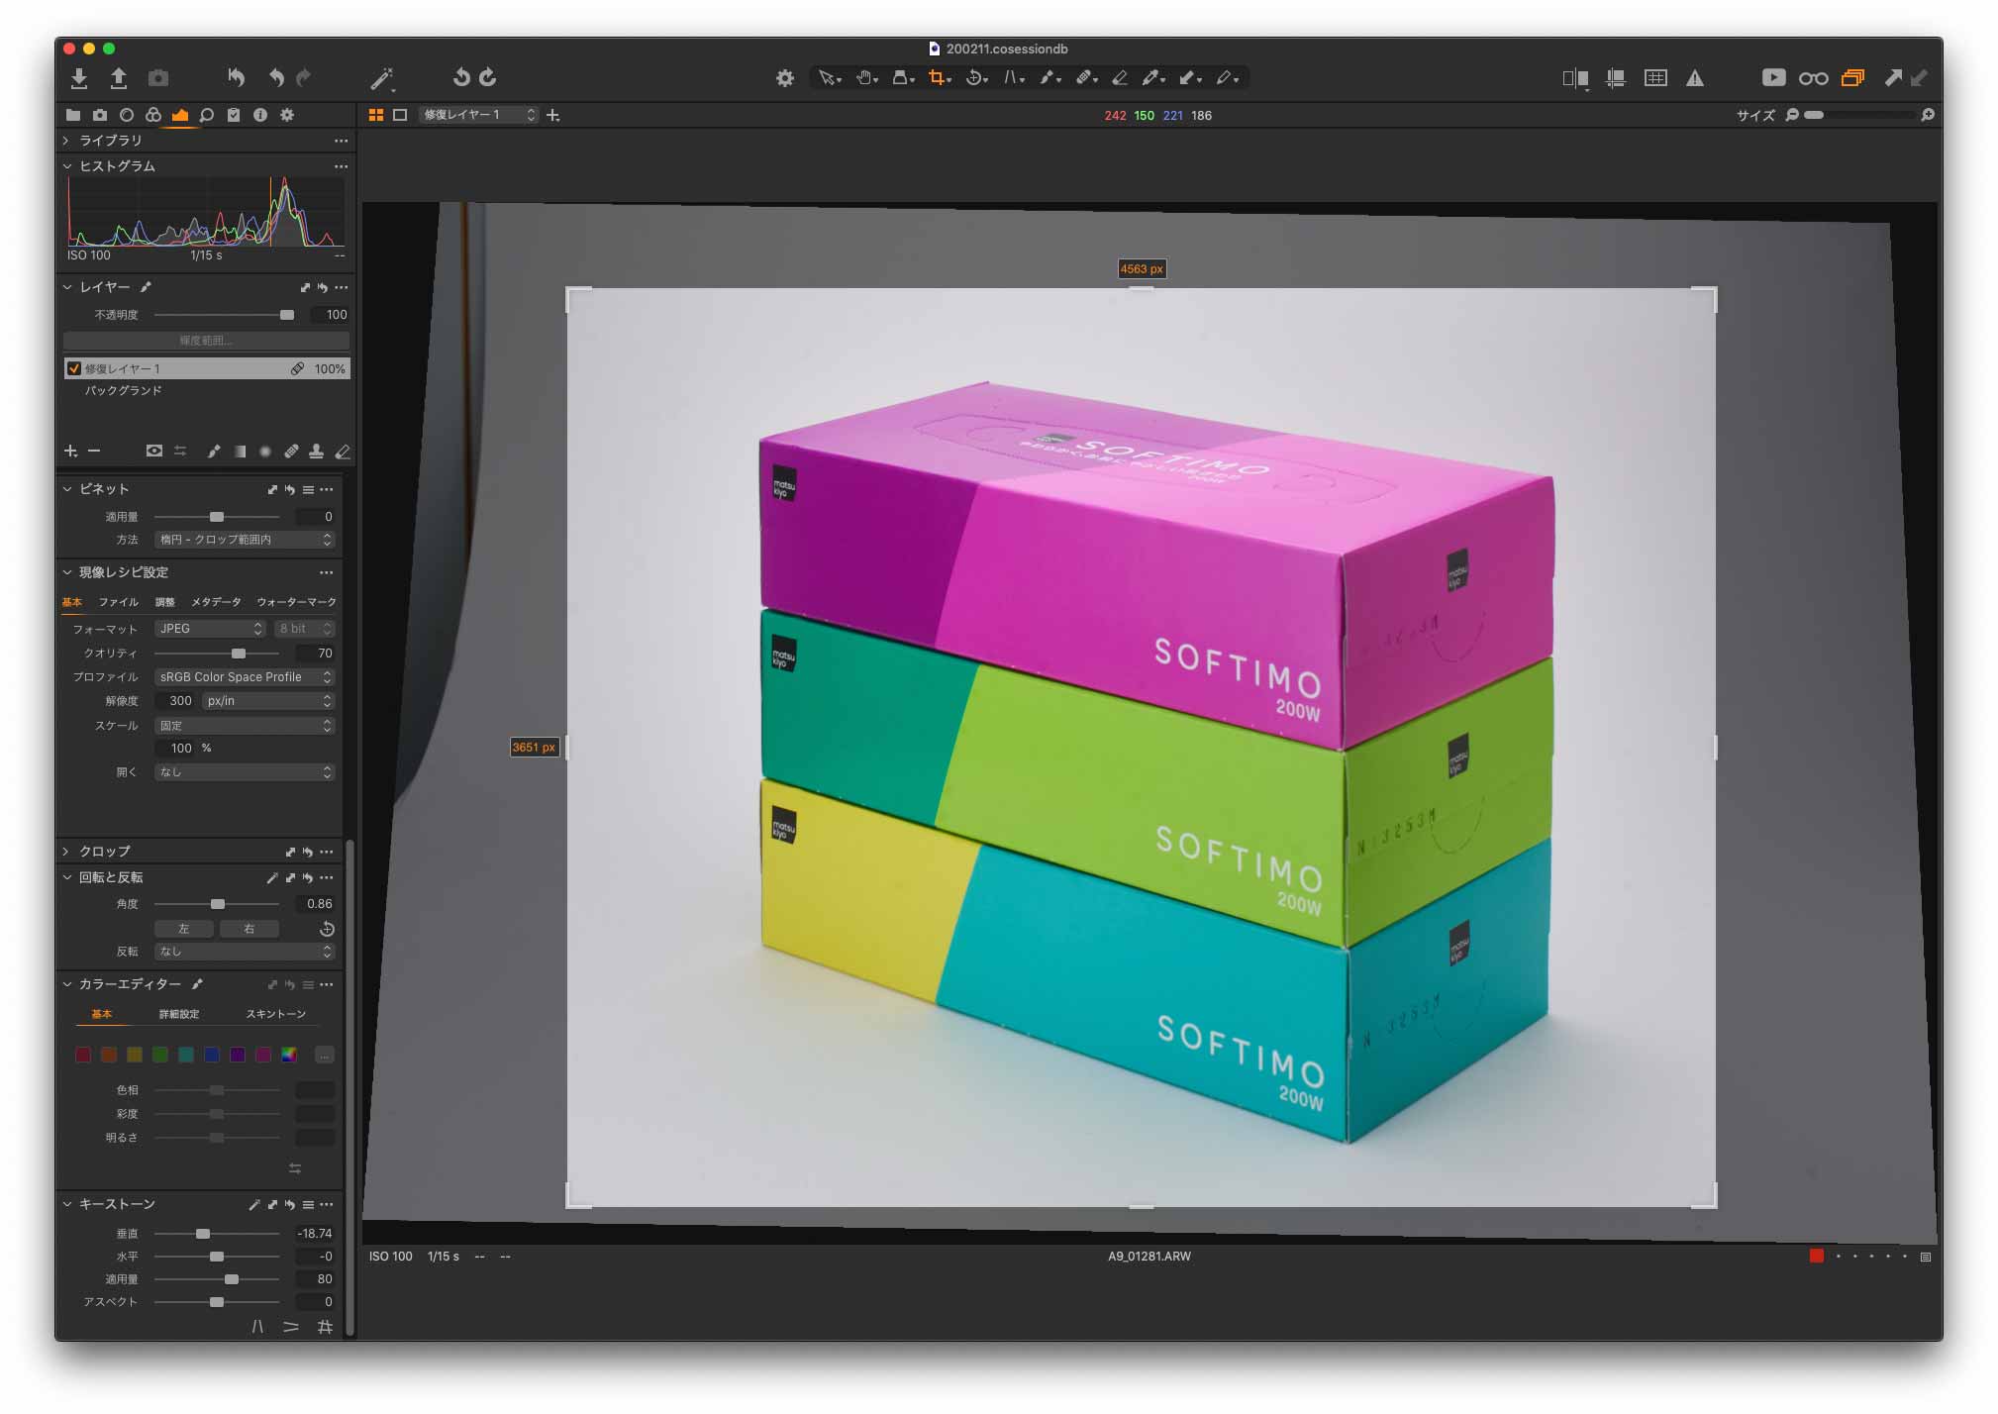Expand the クロップ panel
This screenshot has height=1414, width=1998.
(66, 852)
